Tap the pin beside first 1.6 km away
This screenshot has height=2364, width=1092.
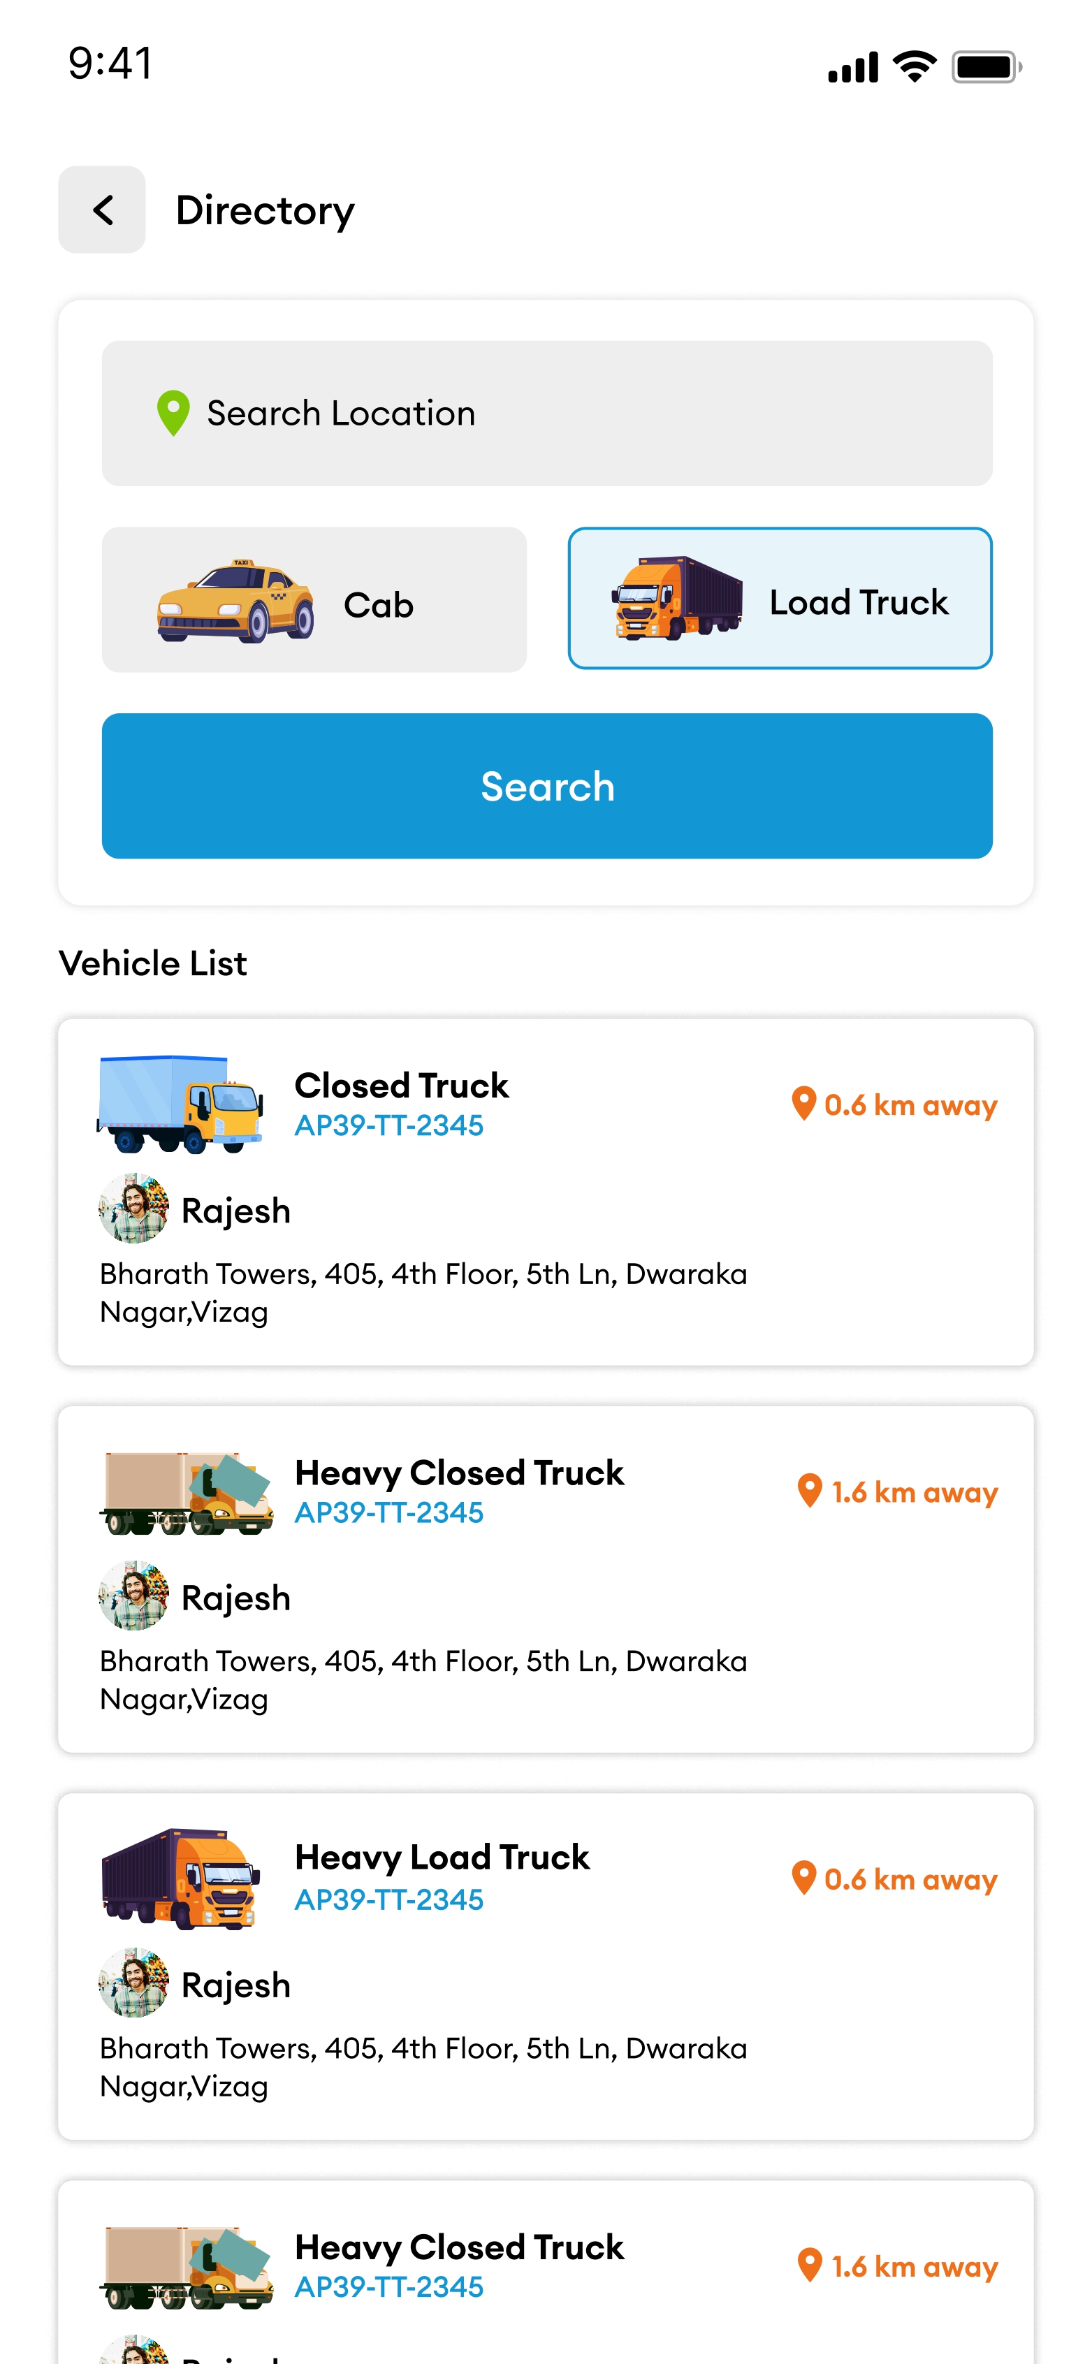coord(809,1491)
